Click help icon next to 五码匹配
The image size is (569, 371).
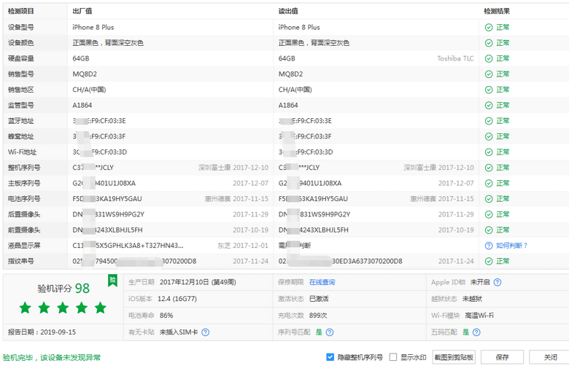click(476, 332)
